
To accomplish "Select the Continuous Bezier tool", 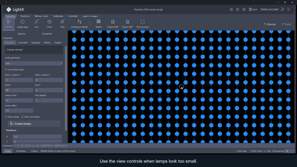I will (79, 24).
